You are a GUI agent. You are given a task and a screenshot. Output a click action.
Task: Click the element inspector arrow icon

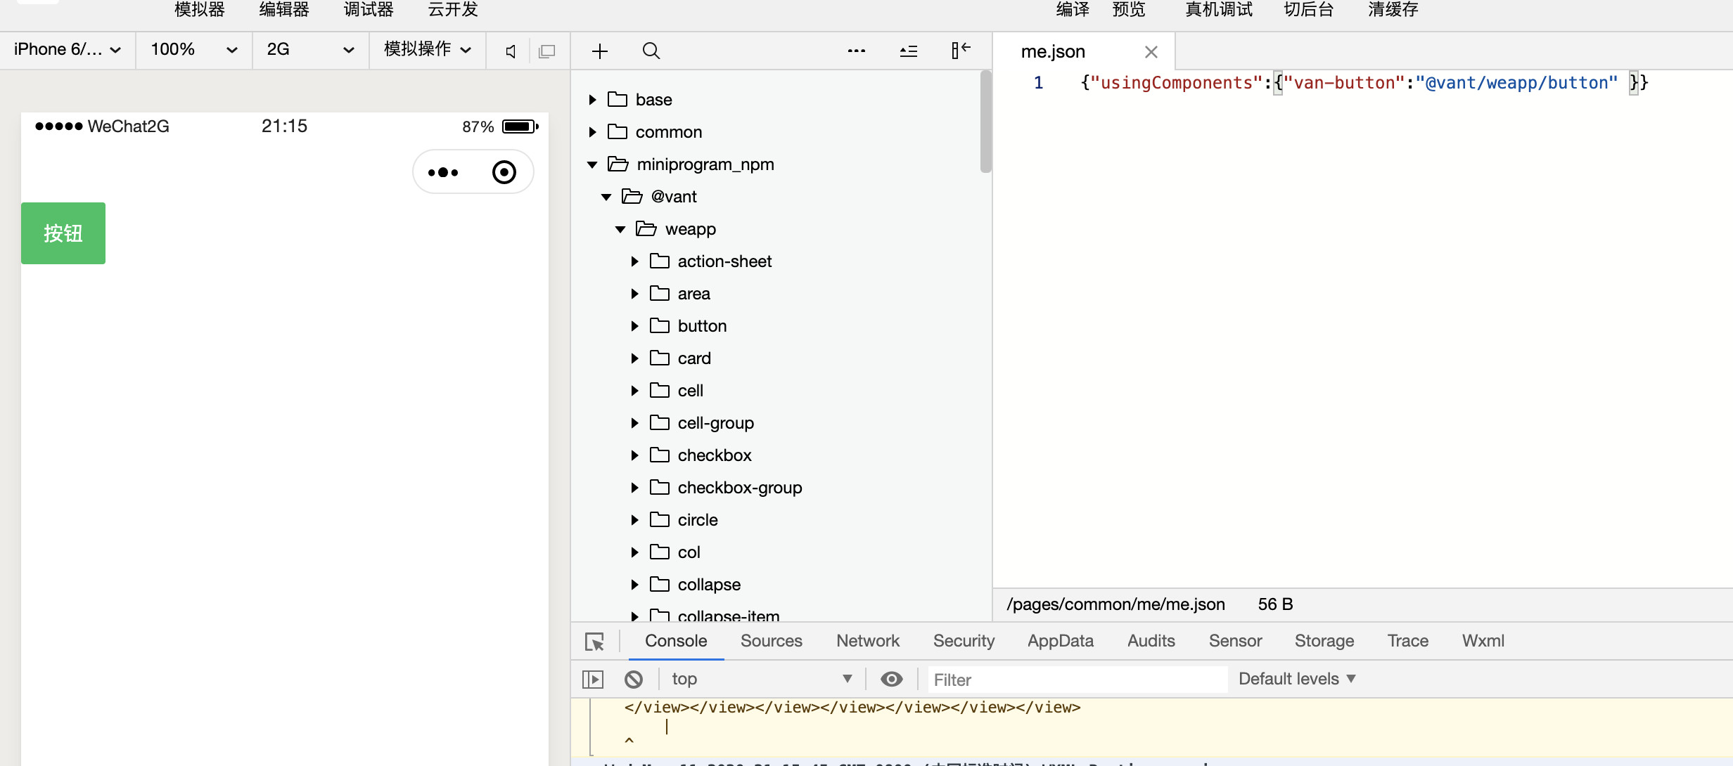pyautogui.click(x=594, y=641)
